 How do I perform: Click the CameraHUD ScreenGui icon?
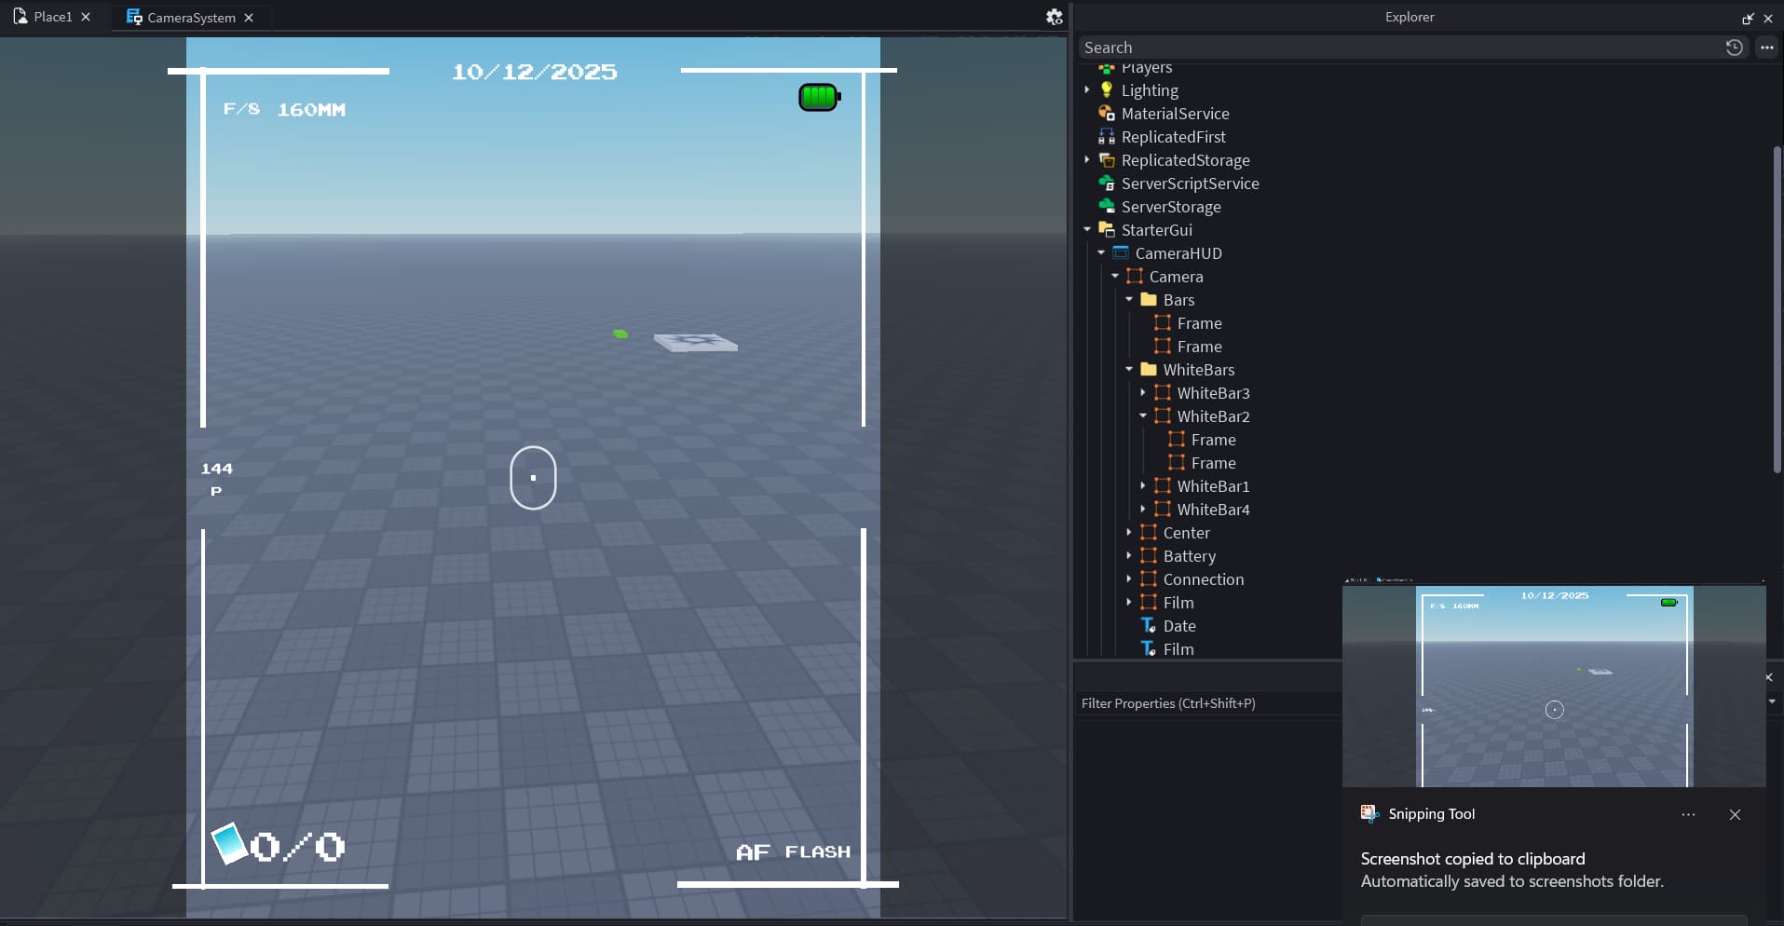pos(1121,252)
